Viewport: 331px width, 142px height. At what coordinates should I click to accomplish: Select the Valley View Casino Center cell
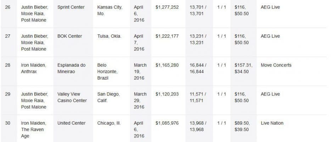coord(72,97)
